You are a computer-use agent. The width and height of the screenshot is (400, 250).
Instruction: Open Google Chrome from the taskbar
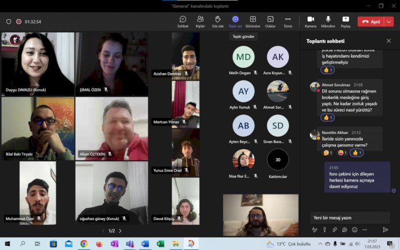[x=84, y=244]
